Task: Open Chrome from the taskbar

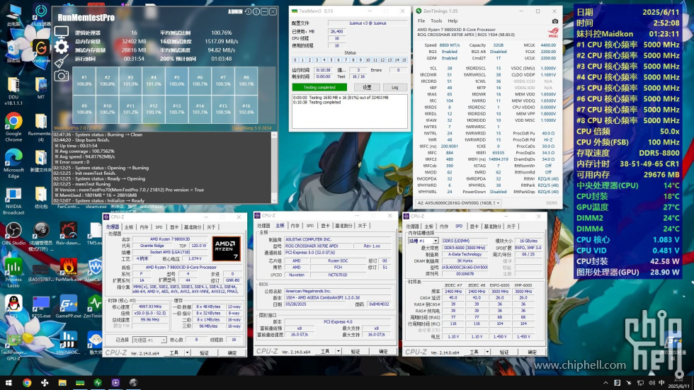Action: pyautogui.click(x=27, y=382)
